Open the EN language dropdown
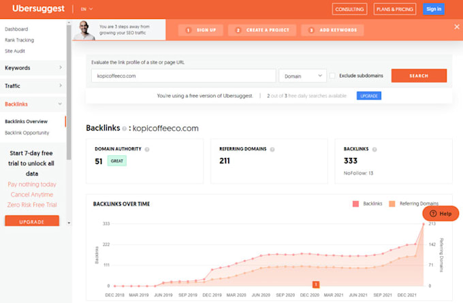 (86, 9)
